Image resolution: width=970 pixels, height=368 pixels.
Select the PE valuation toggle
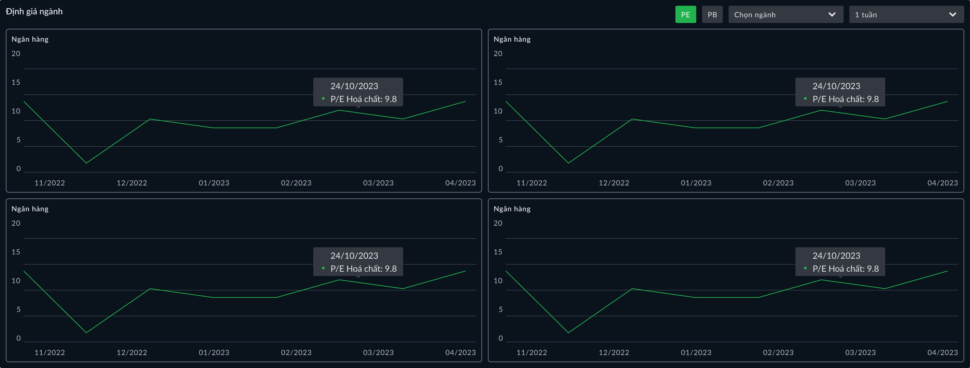[x=685, y=15]
